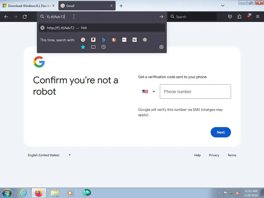Search this time with Amazon
Image resolution: width=264 pixels, height=198 pixels.
tap(93, 40)
